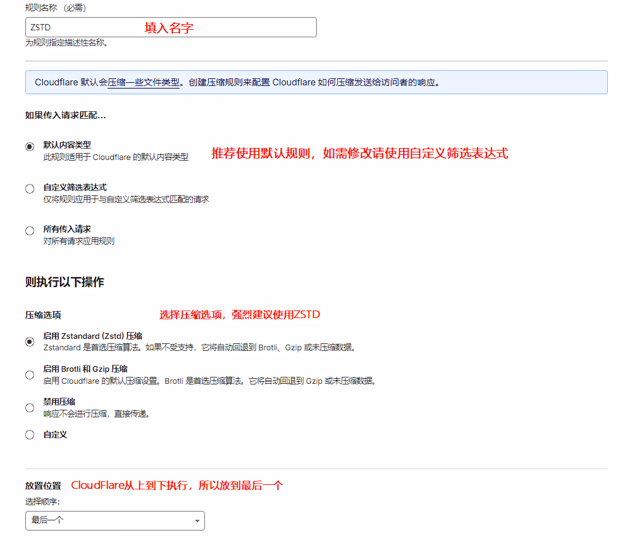
Task: Choose the 所有传入请求 radio button
Action: click(x=30, y=231)
